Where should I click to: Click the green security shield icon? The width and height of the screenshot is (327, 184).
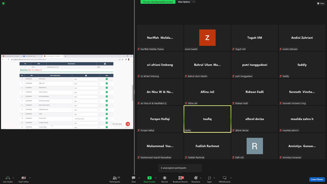tap(4, 4)
